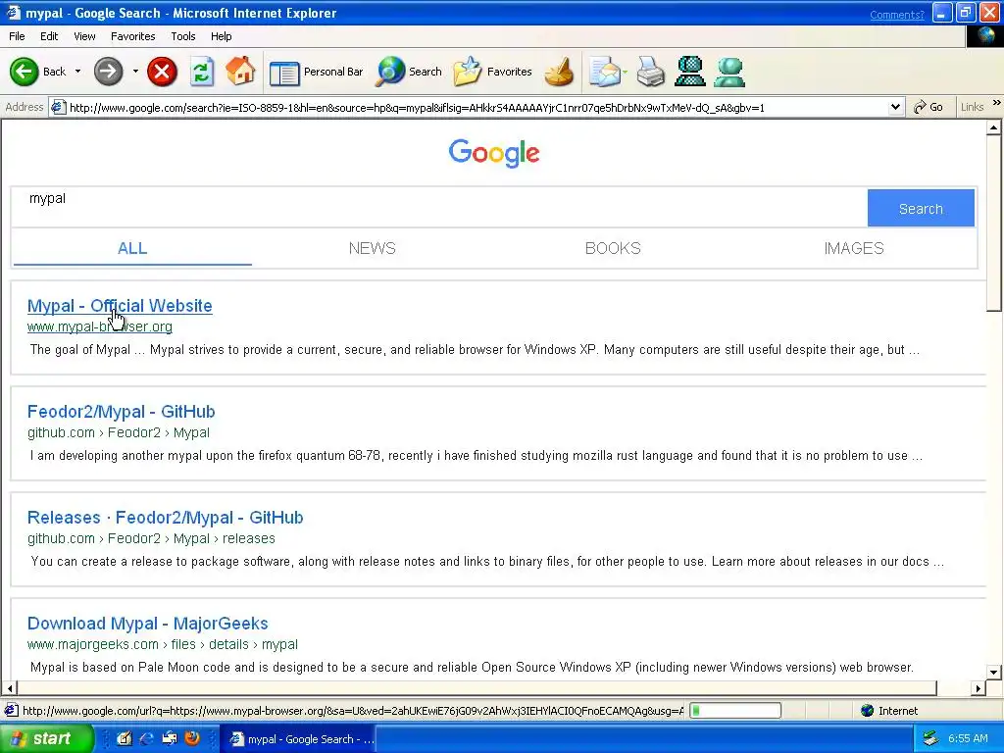The image size is (1004, 753).
Task: Click the horizontal scrollbar left arrow
Action: [9, 688]
